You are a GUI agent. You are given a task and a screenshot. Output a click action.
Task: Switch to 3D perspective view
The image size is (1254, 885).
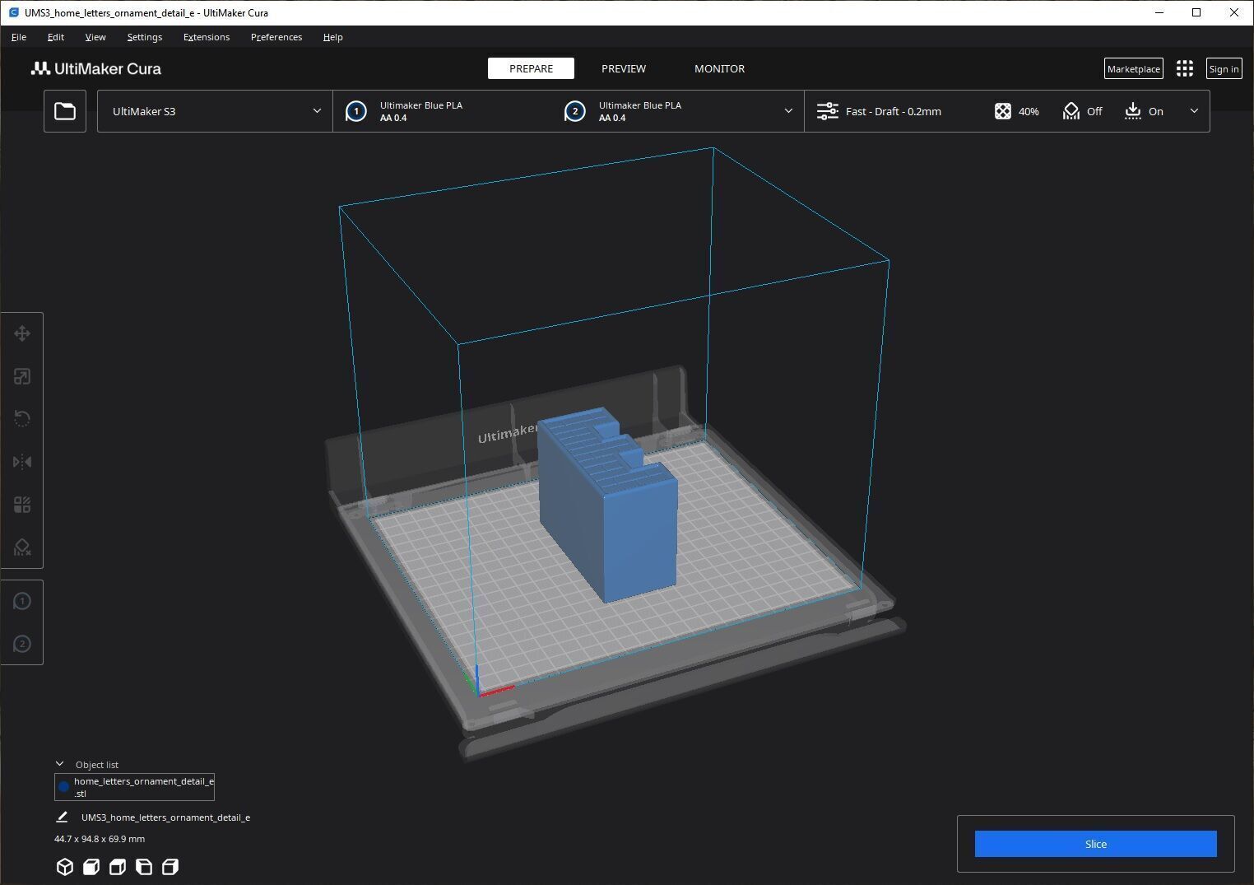(65, 867)
